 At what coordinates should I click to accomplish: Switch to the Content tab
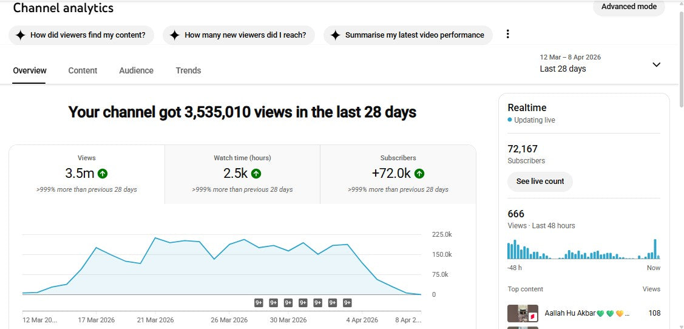coord(83,70)
